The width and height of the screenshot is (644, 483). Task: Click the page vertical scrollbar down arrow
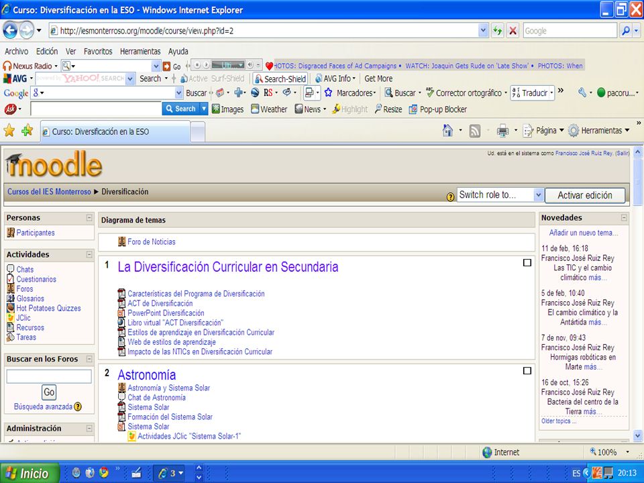click(x=638, y=435)
